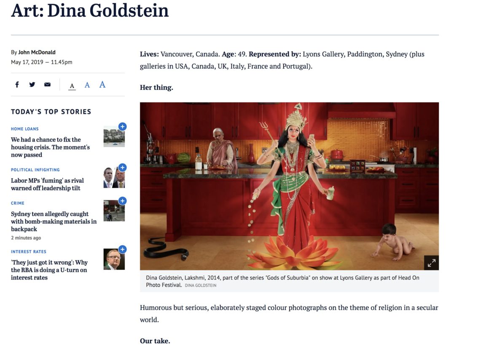Open the HOME LOANS category
This screenshot has height=360, width=489.
click(x=24, y=129)
